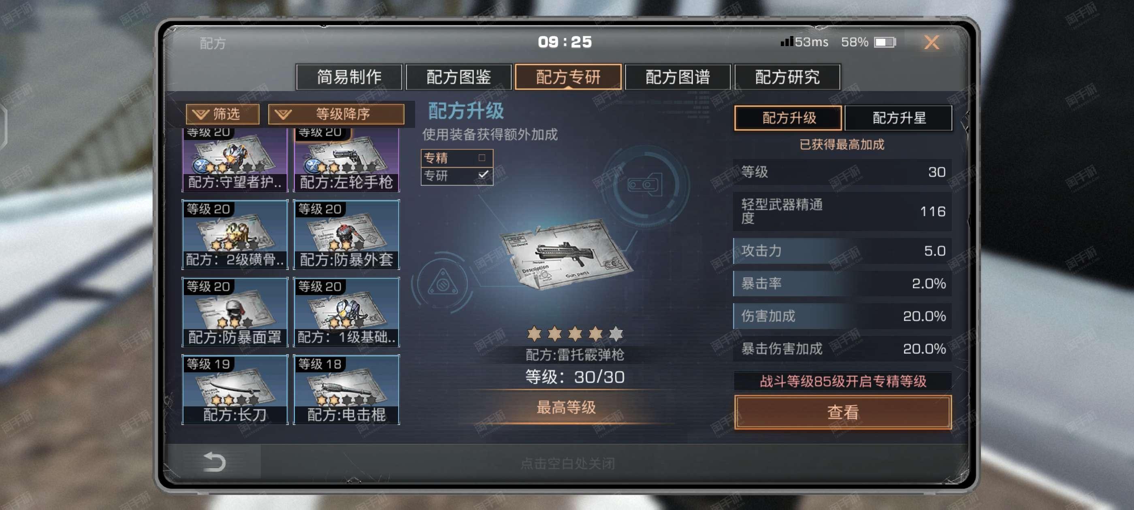Click the back arrow icon
This screenshot has width=1134, height=510.
click(x=214, y=461)
